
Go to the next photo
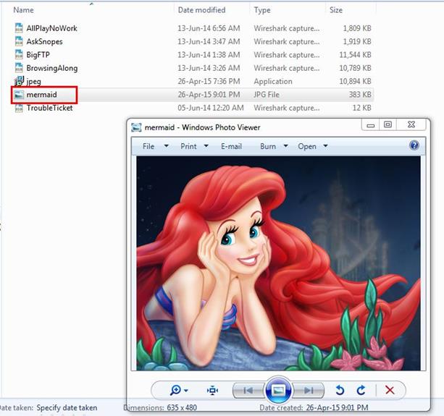[x=309, y=390]
